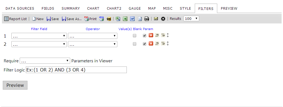Viewport: 283px width, 107px height.
Task: Tick the Blank checkbox on row 2
Action: (135, 44)
